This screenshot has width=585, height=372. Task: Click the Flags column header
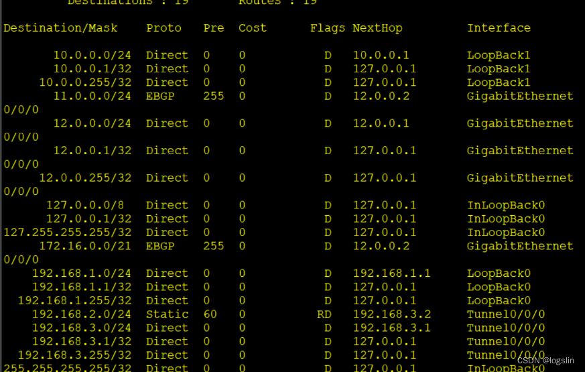point(328,28)
